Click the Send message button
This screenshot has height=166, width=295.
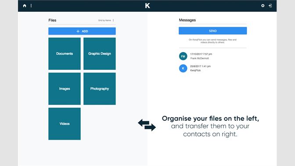(x=212, y=31)
